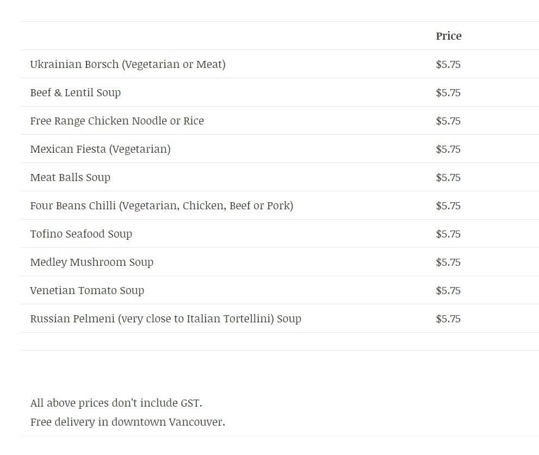The image size is (539, 455).
Task: Select the Mexican Fiesta price value
Action: [x=448, y=149]
